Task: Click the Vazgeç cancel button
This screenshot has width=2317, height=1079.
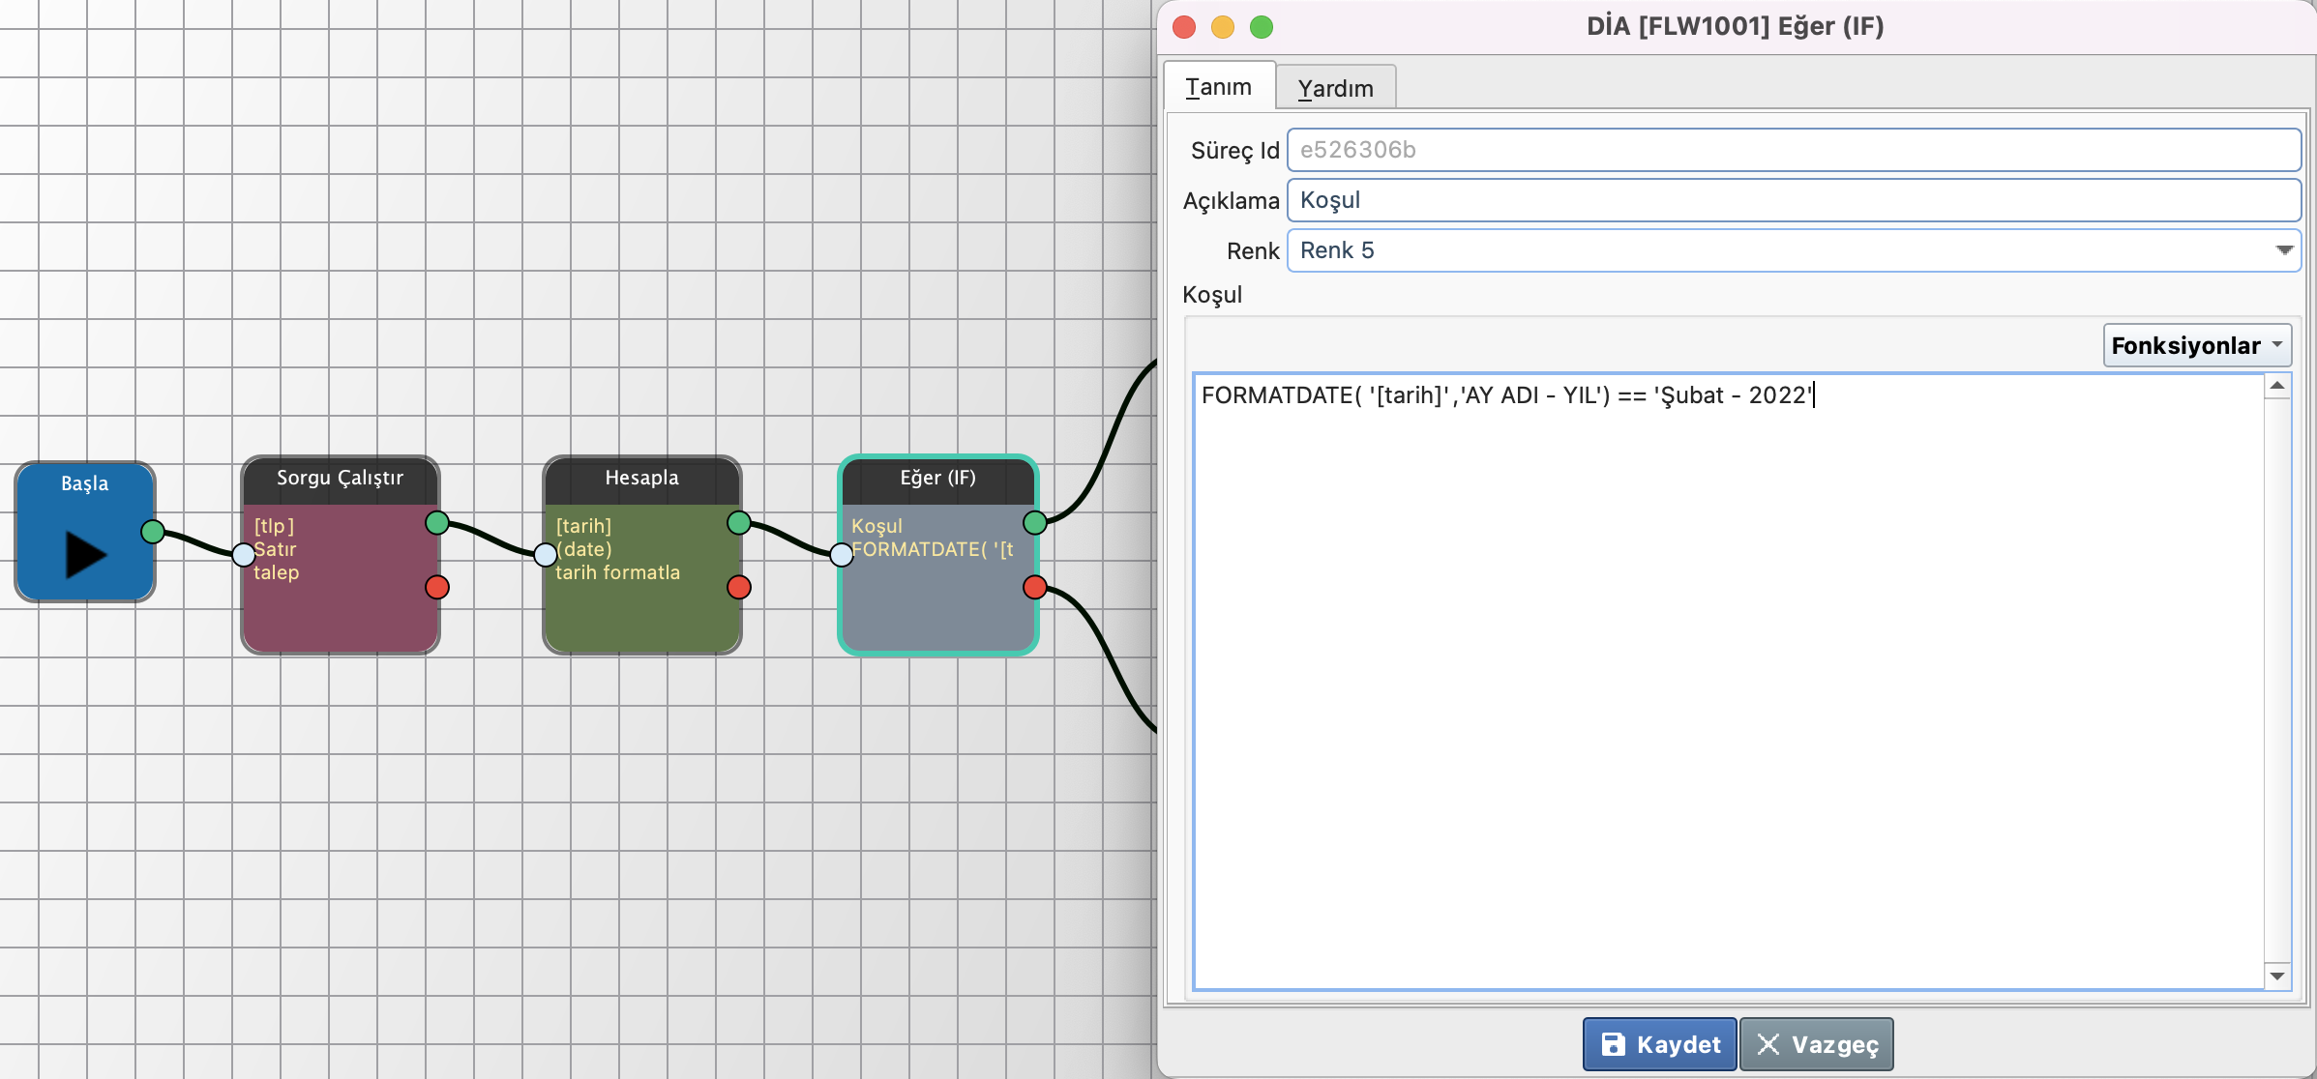Action: tap(1816, 1044)
